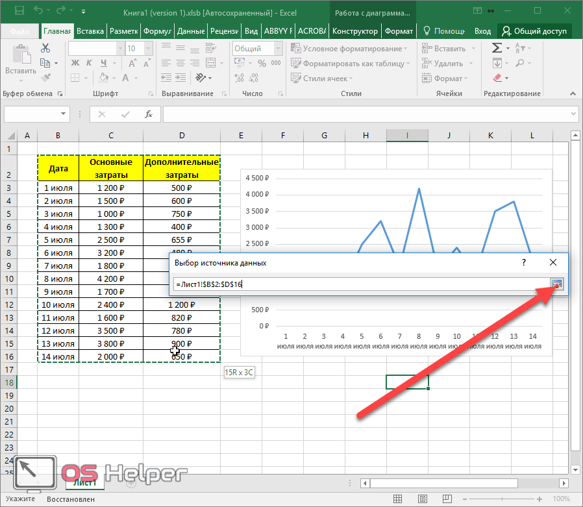Screen dimensions: 583x507
Task: Expand the Name Box dropdown arrow
Action: click(x=64, y=114)
